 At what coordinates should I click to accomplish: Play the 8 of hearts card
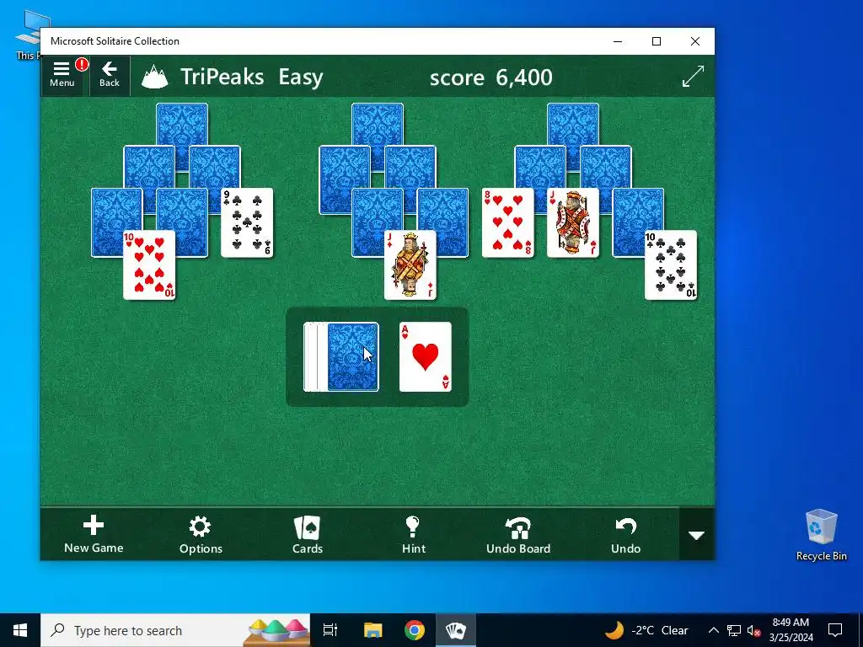(507, 222)
